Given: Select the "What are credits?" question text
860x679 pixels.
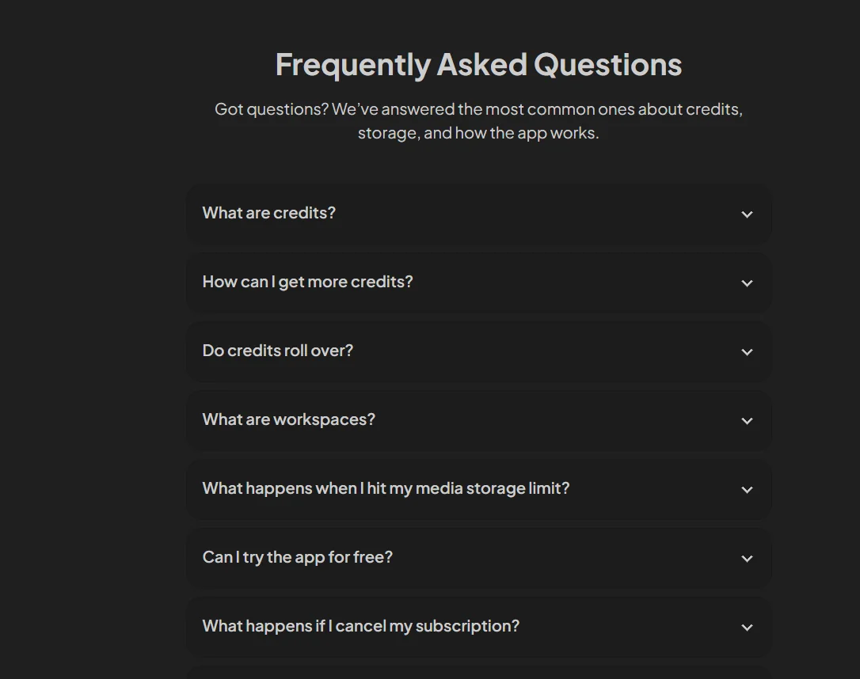Looking at the screenshot, I should [269, 213].
